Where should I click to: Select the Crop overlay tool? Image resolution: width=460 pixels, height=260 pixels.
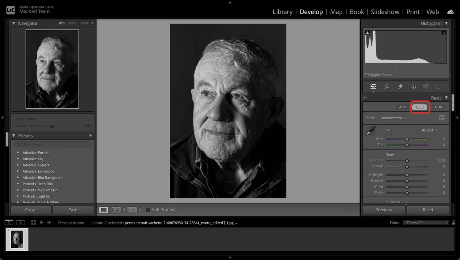coord(387,86)
